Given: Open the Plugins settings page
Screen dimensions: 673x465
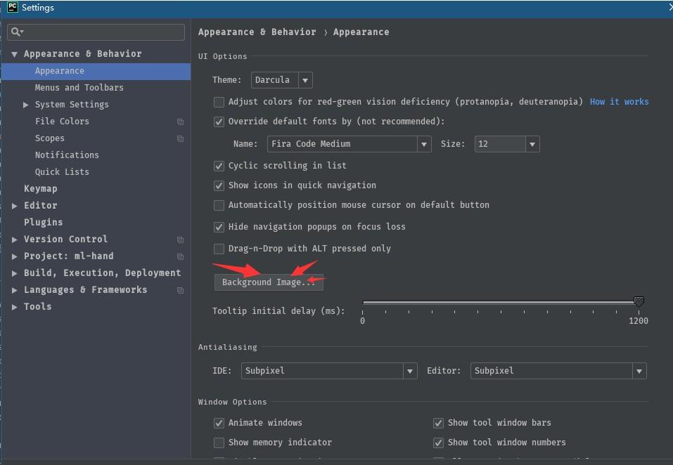Looking at the screenshot, I should (x=43, y=223).
